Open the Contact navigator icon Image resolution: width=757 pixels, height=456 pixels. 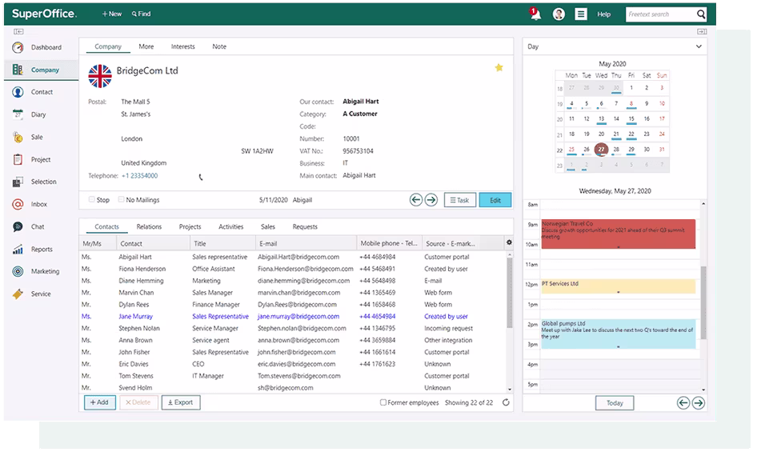[18, 92]
